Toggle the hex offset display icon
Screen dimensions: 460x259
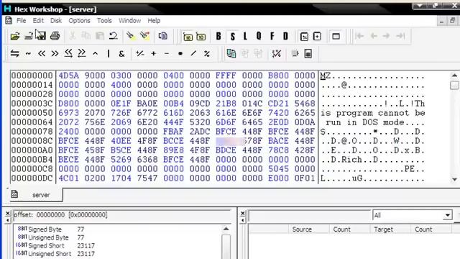[188, 37]
